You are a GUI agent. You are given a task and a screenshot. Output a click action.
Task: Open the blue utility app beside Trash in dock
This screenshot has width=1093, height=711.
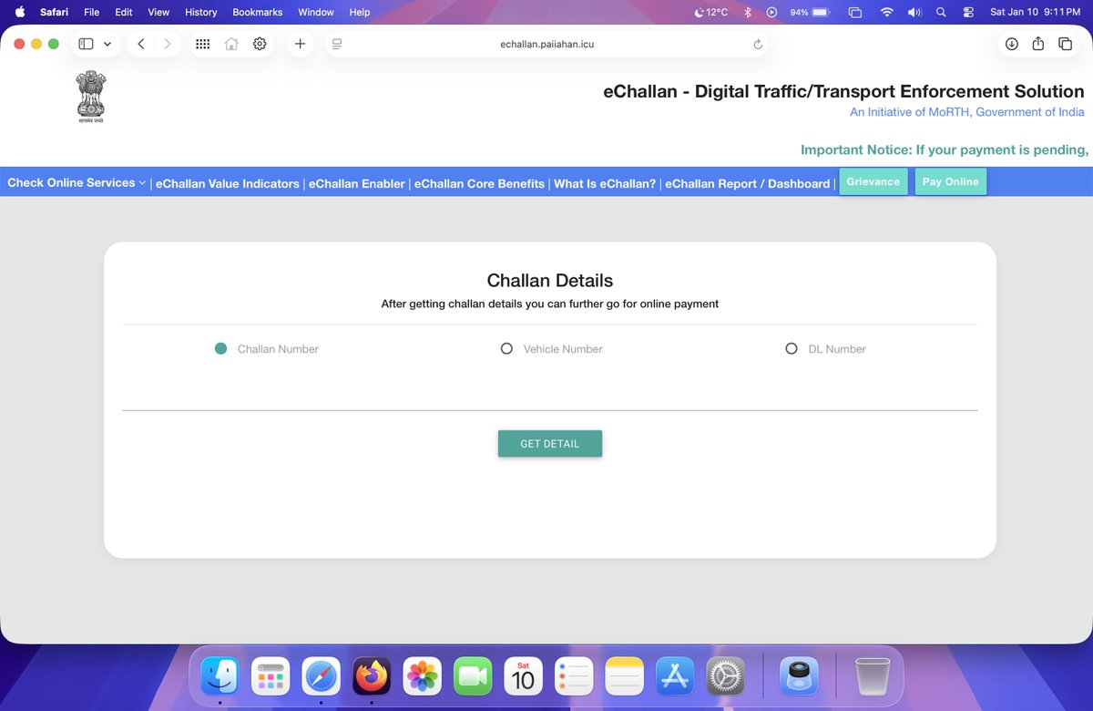point(799,676)
